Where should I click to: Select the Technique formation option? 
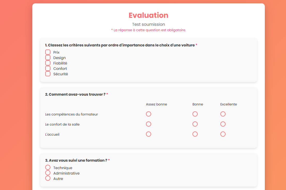point(48,167)
